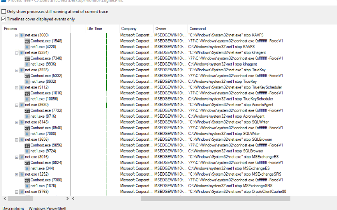Click the net1.exe (10056) process icon
The width and height of the screenshot is (337, 210).
coord(27,99)
